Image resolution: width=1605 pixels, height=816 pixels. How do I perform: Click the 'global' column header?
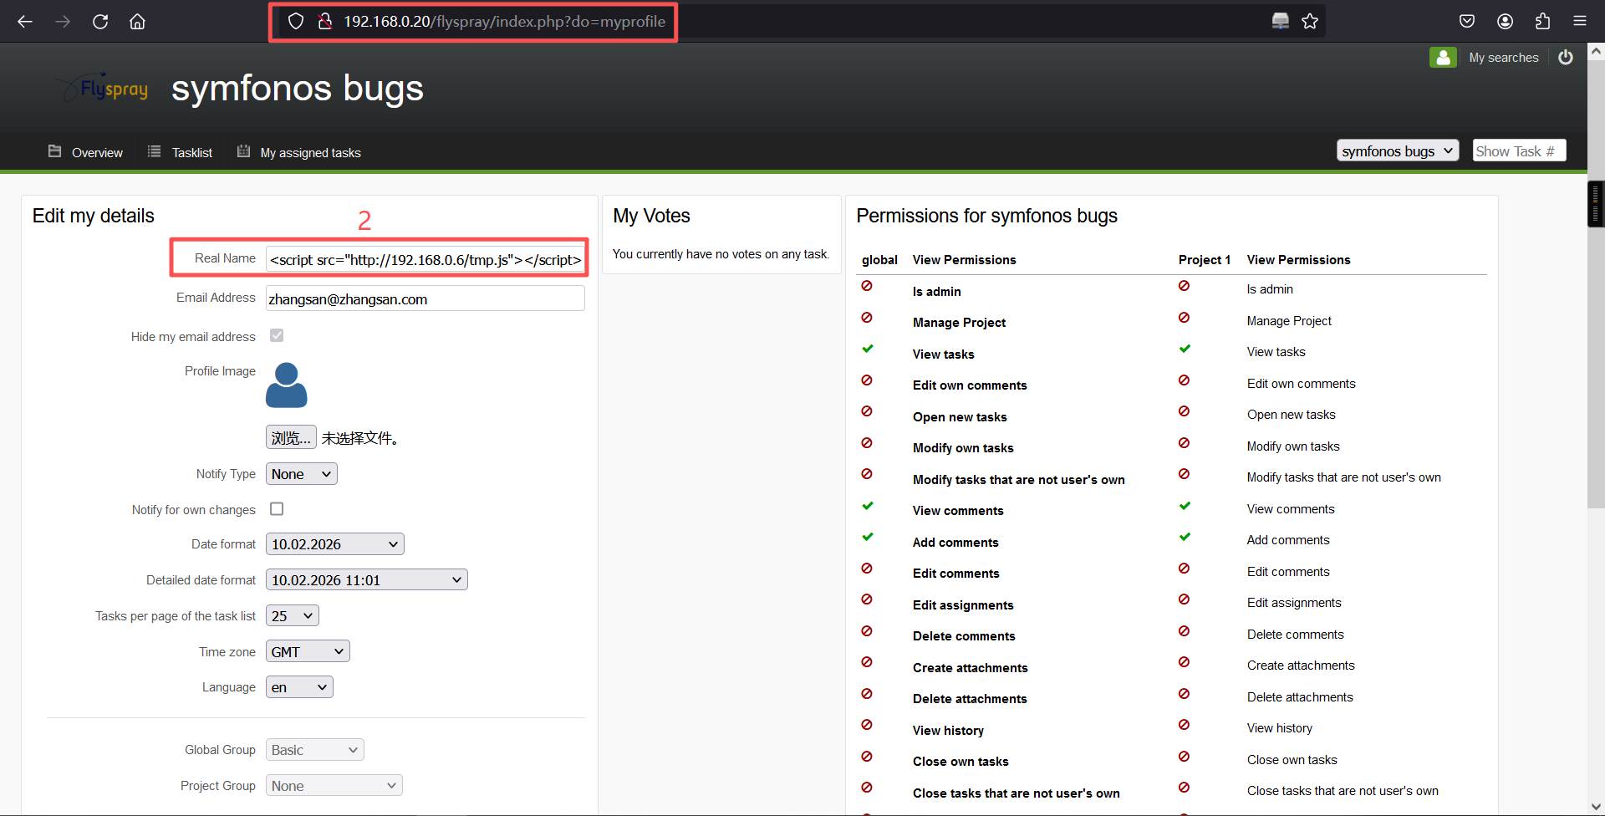coord(880,260)
